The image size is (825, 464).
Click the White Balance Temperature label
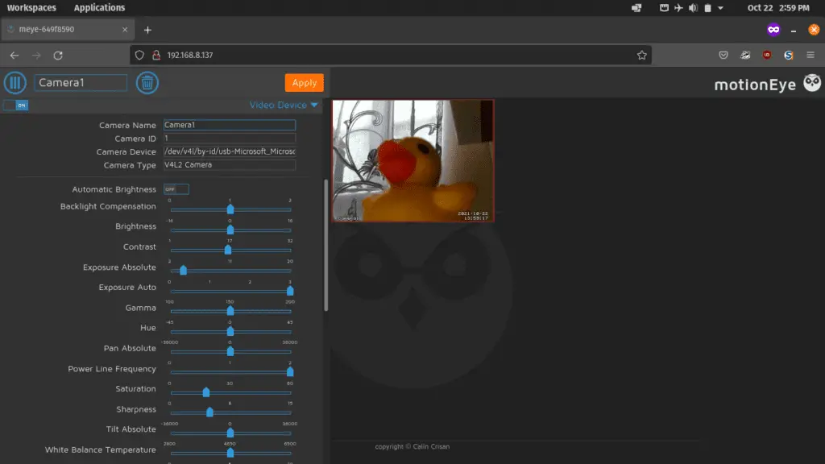click(101, 449)
